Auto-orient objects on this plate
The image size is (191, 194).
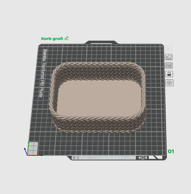pyautogui.click(x=169, y=57)
